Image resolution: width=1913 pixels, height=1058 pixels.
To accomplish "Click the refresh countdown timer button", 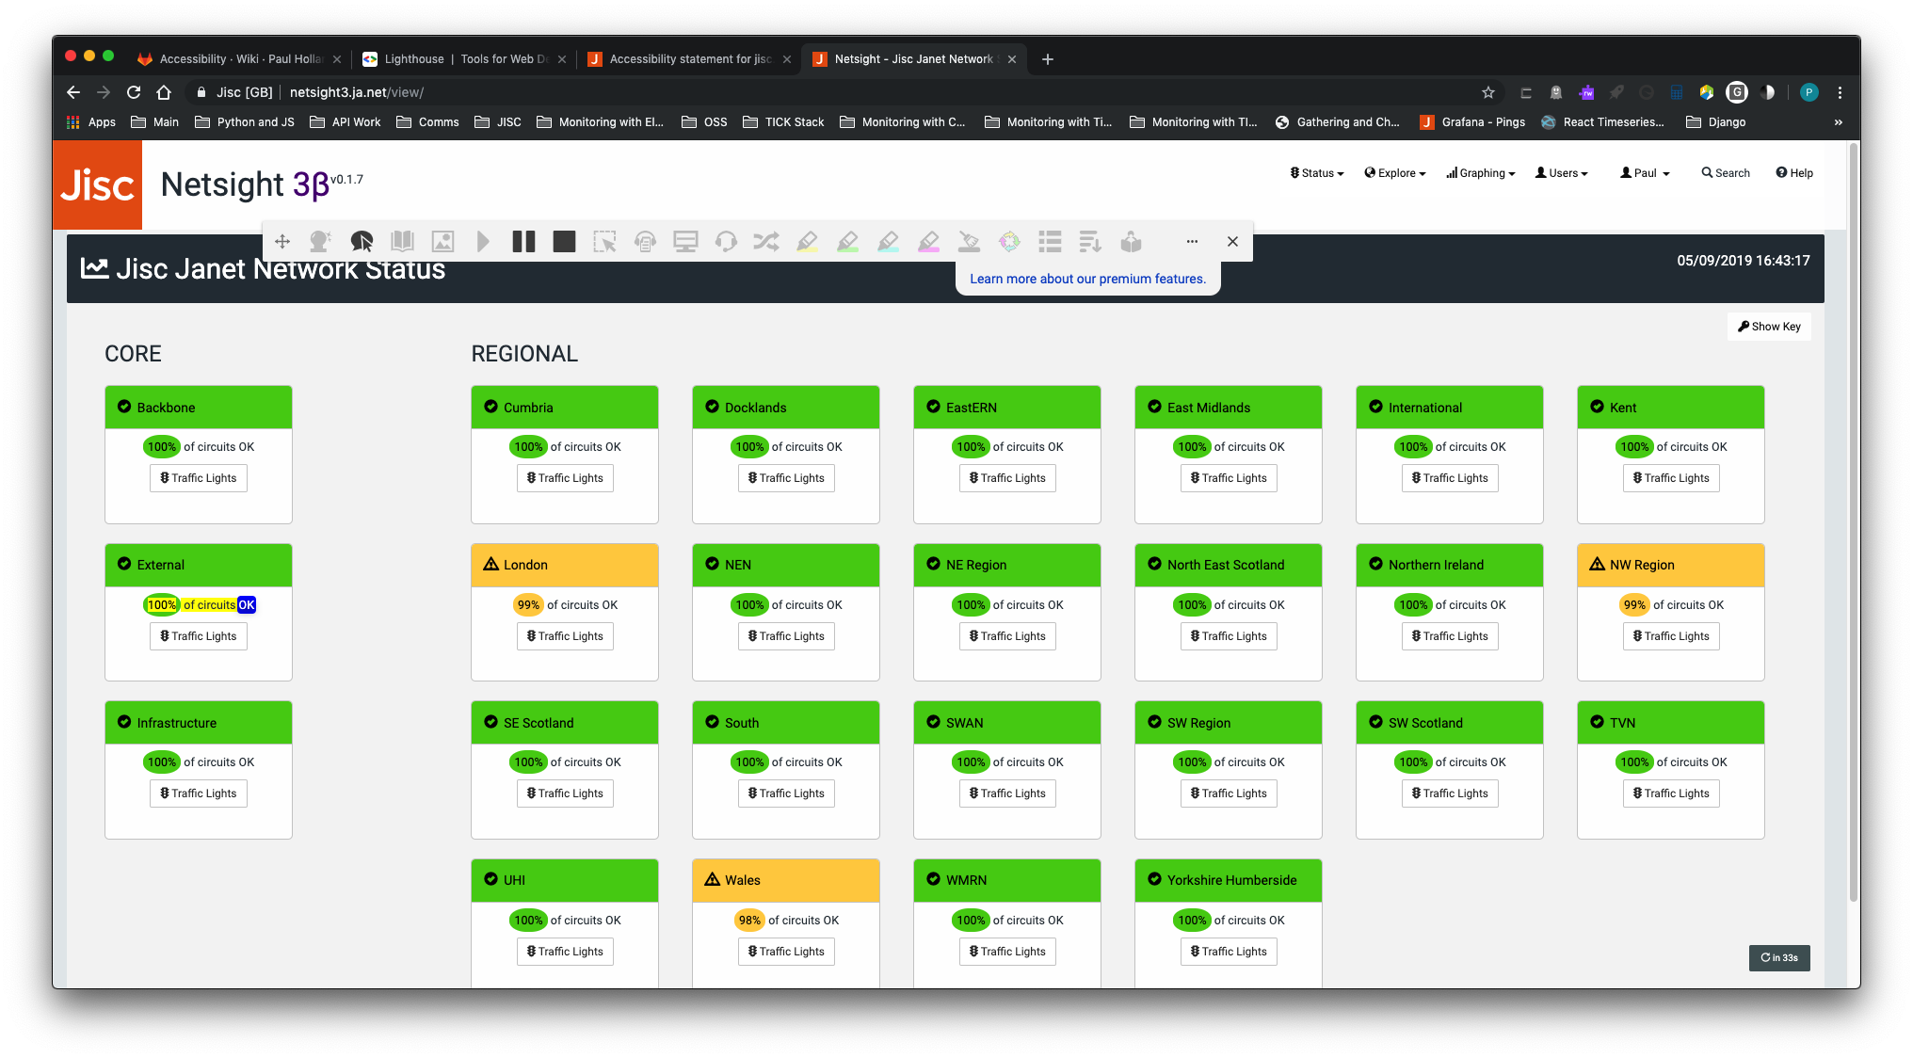I will 1779,958.
